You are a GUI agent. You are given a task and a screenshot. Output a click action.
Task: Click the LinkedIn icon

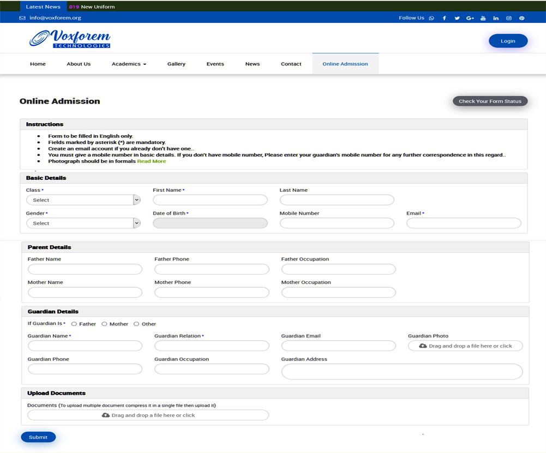tap(496, 18)
